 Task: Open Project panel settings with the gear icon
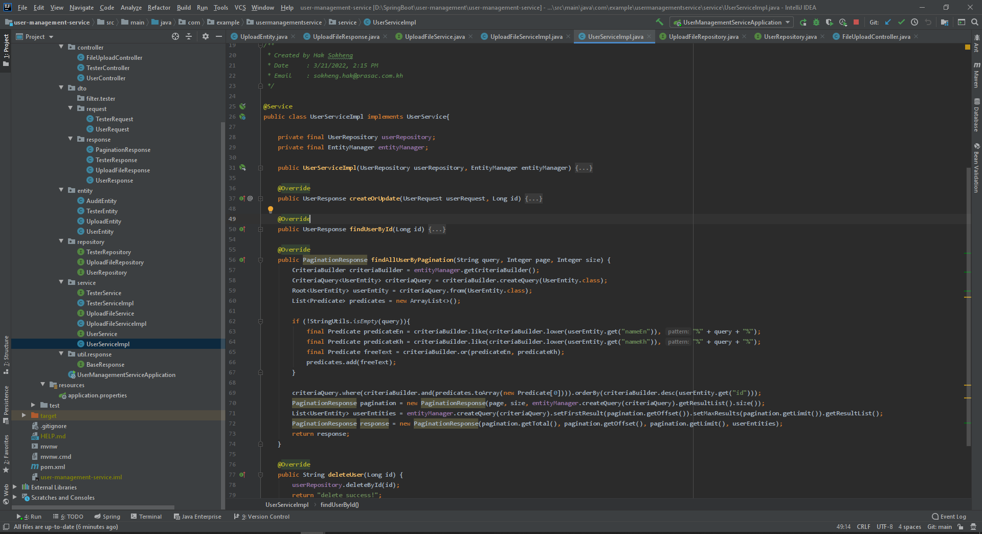click(x=206, y=36)
